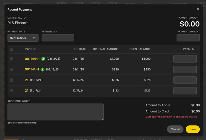
Task: Toggle the select-all invoices header checkbox
Action: [x=11, y=49]
